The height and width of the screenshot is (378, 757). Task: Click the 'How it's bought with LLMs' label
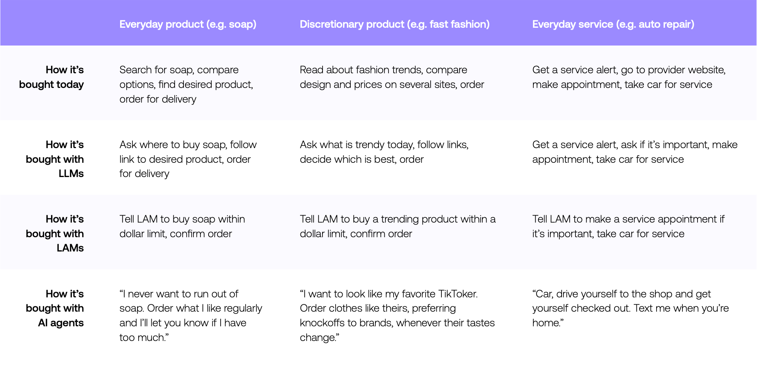(x=55, y=159)
